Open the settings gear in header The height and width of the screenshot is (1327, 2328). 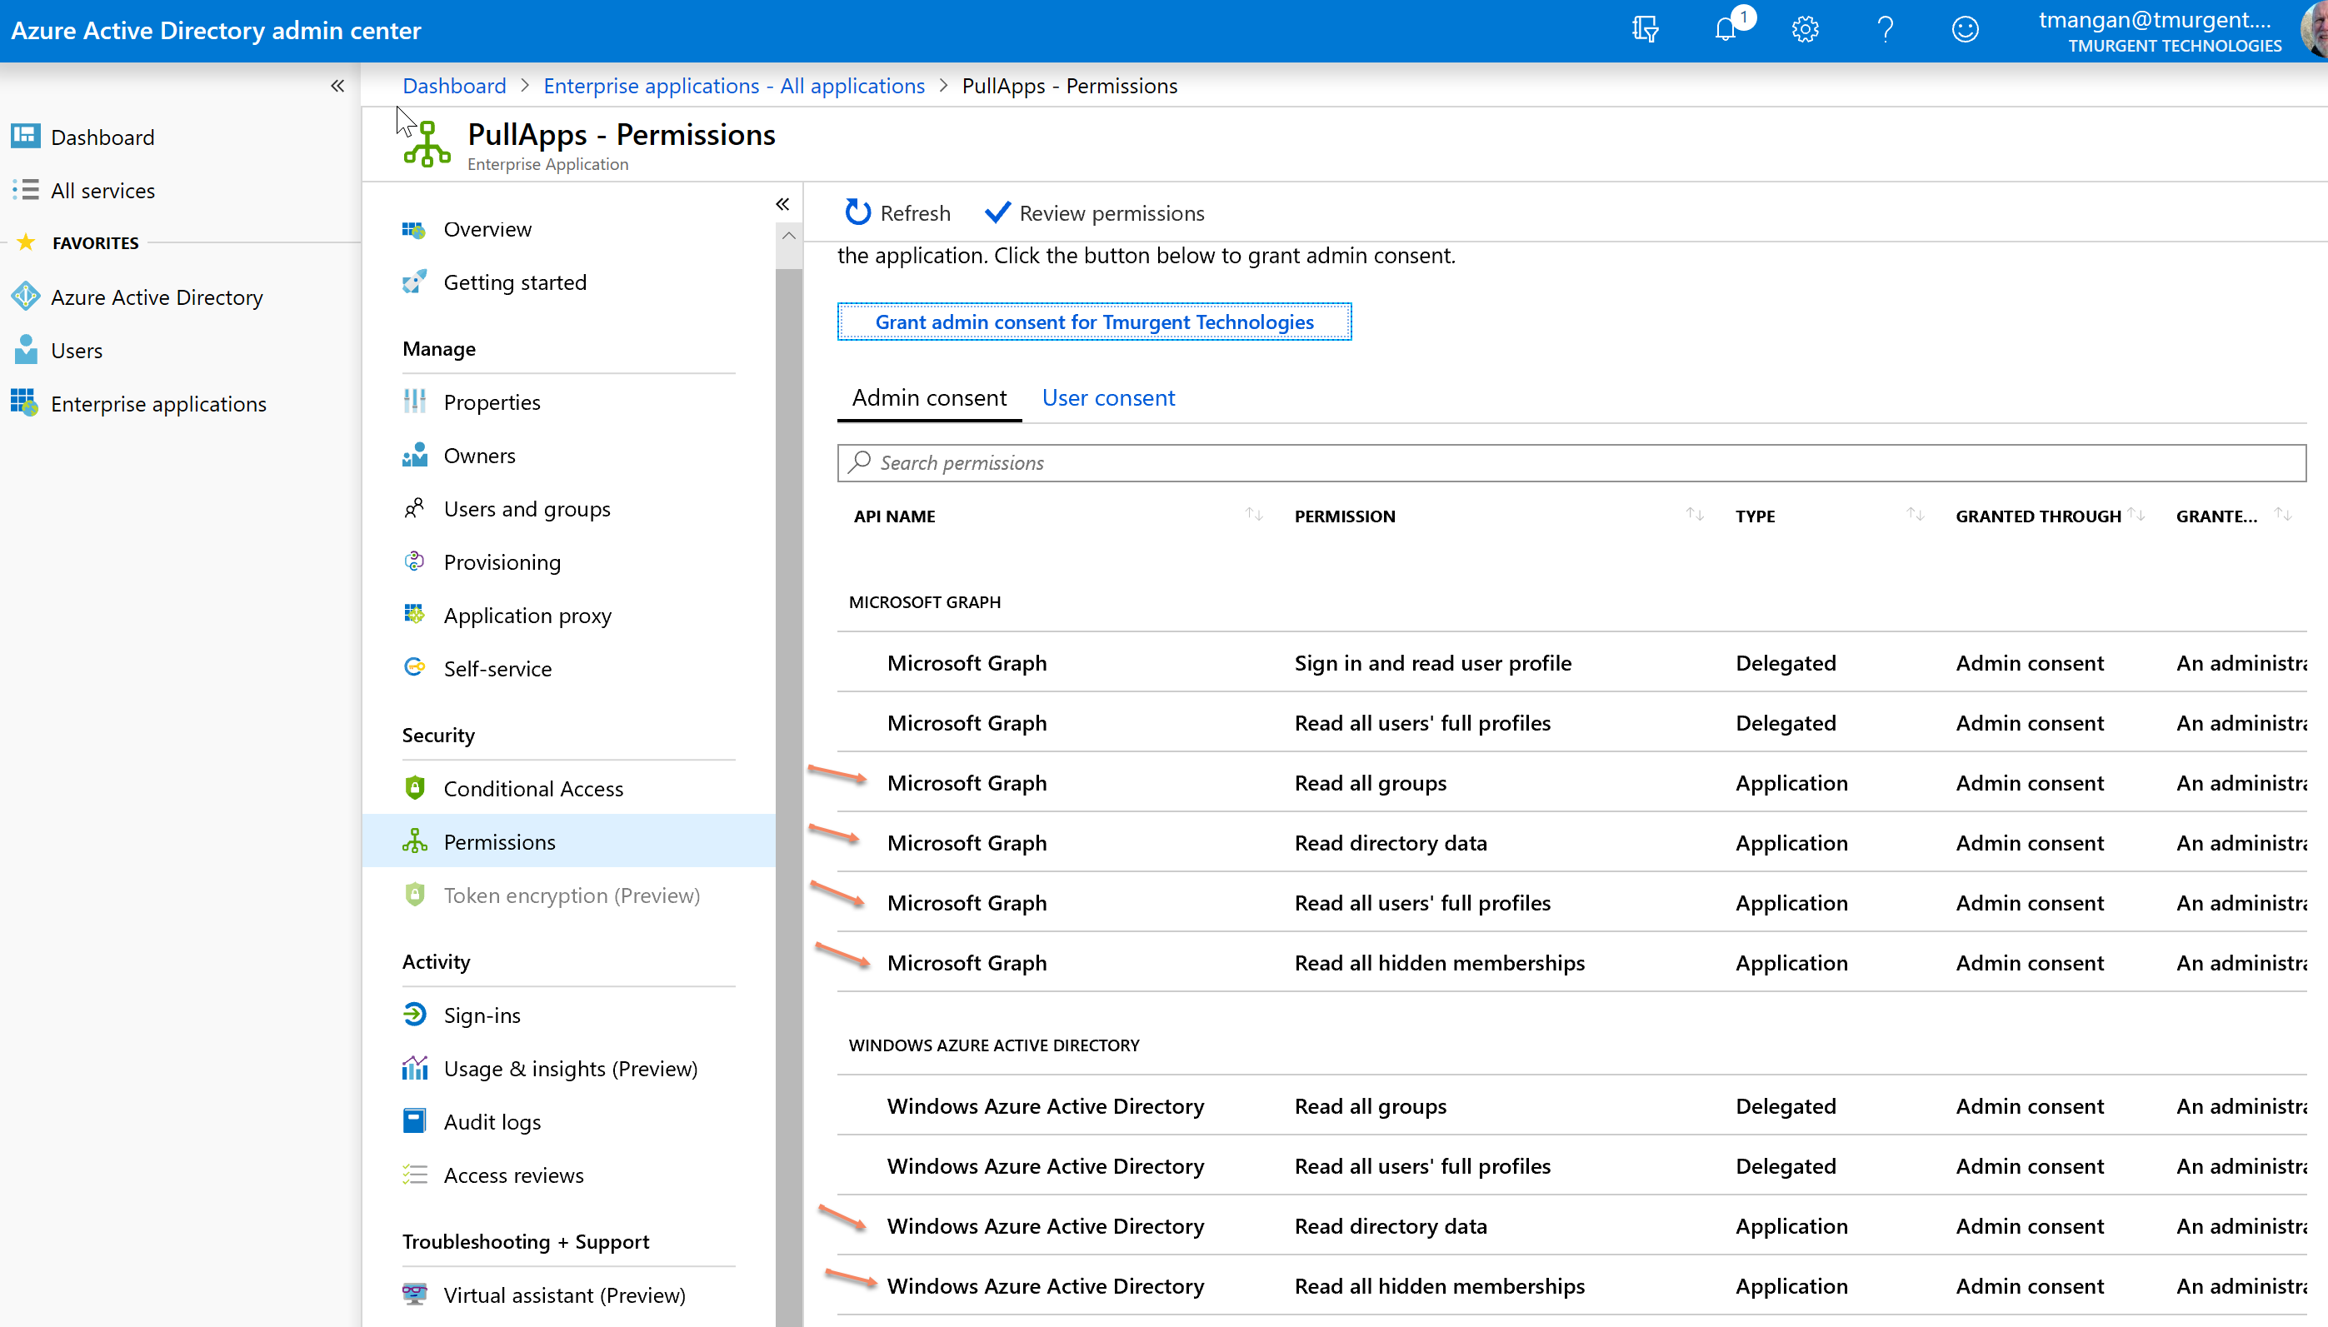click(1805, 30)
